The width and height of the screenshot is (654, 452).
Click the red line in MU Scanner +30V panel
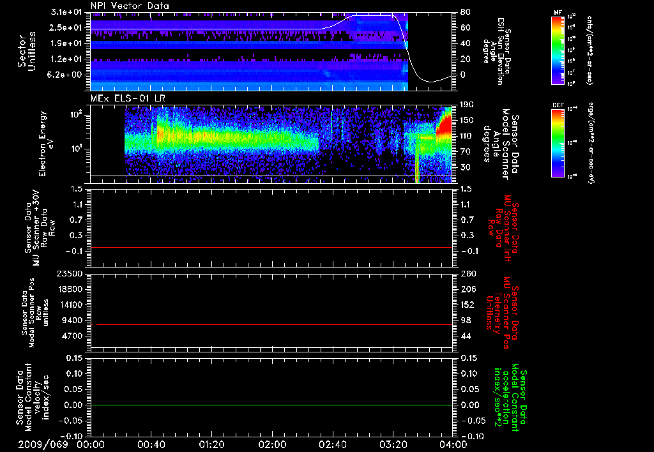271,247
